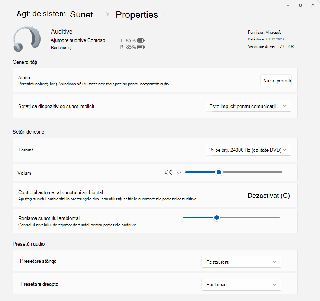
Task: Click the 'R 85%' right battery level text
Action: (128, 47)
